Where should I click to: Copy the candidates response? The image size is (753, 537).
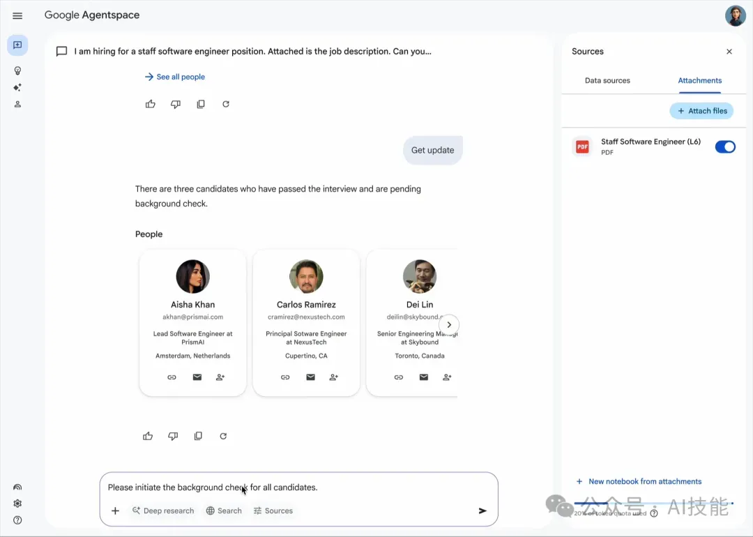[x=198, y=436]
